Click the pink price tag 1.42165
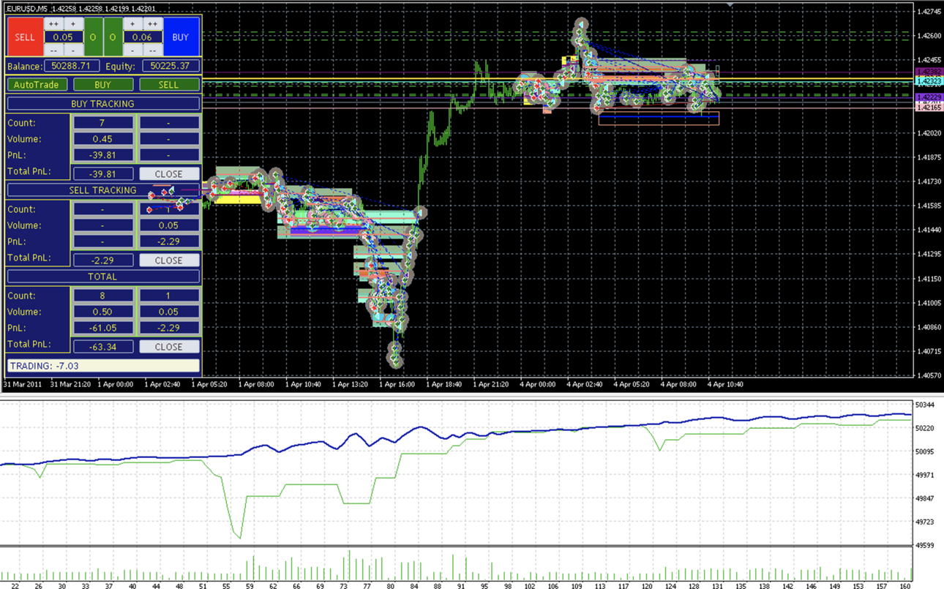Screen dimensions: 944x589 pyautogui.click(x=929, y=108)
